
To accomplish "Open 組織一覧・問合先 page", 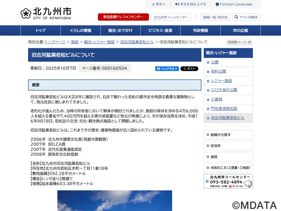I will [214, 17].
